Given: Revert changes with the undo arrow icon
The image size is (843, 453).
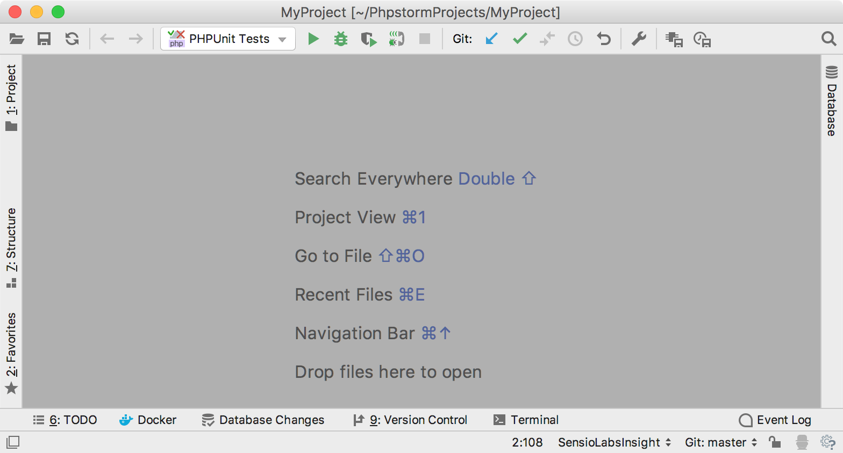Looking at the screenshot, I should pos(604,39).
